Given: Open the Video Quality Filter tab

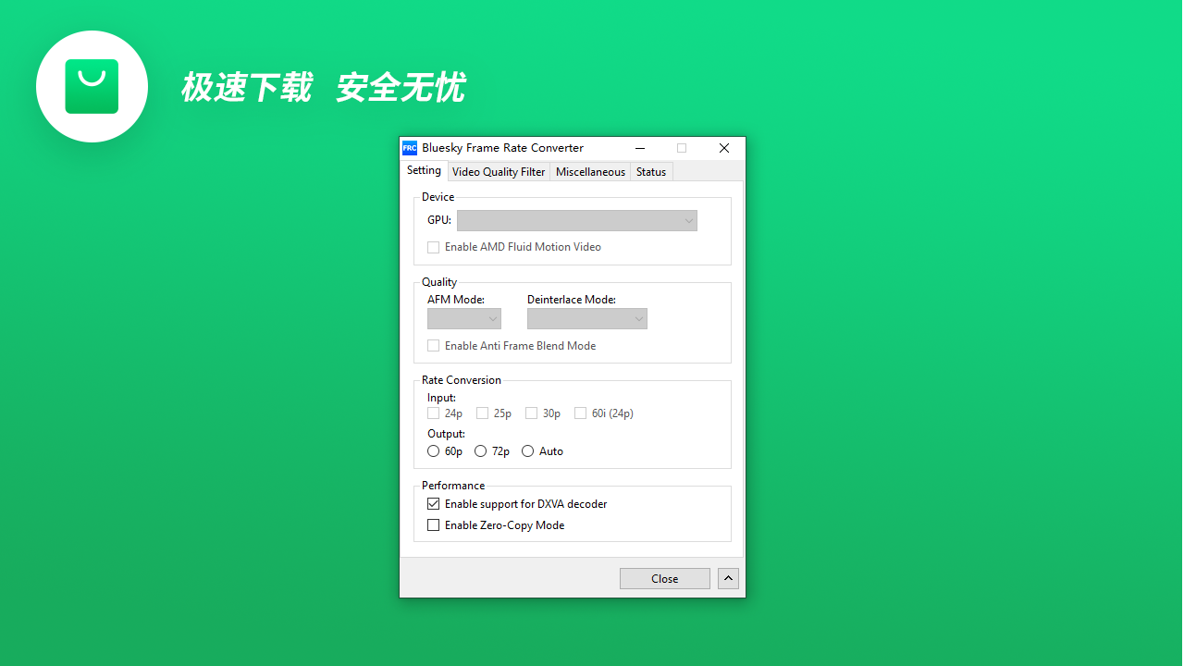Looking at the screenshot, I should 499,172.
